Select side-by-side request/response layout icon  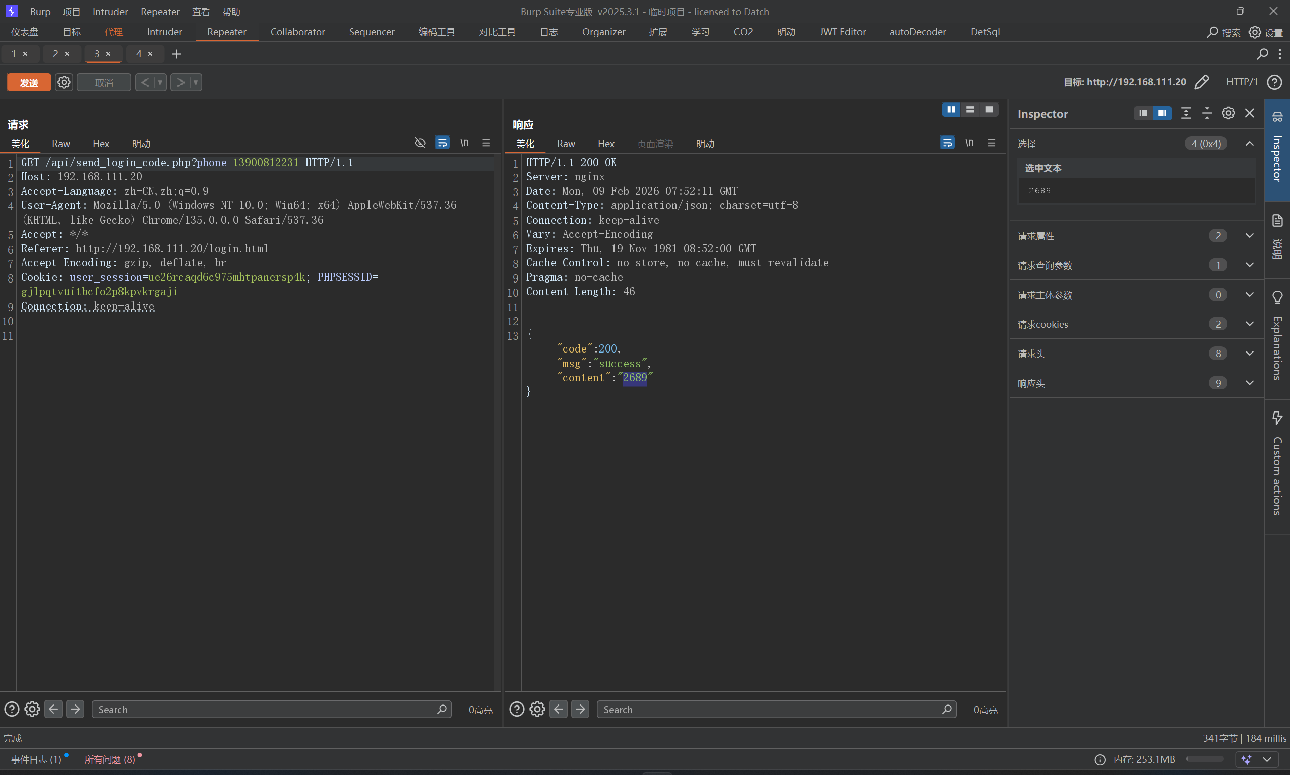click(951, 110)
